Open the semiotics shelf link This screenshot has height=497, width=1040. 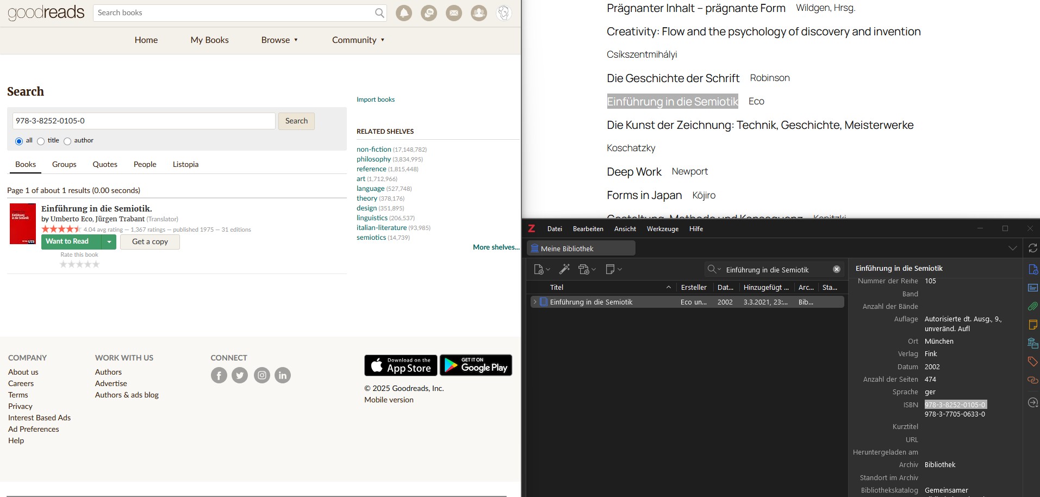pos(371,238)
